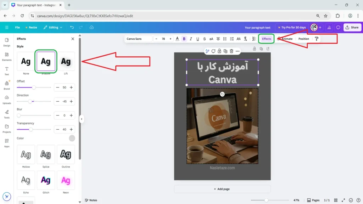363x204 pixels.
Task: Increase the Offset value
Action: (71, 87)
